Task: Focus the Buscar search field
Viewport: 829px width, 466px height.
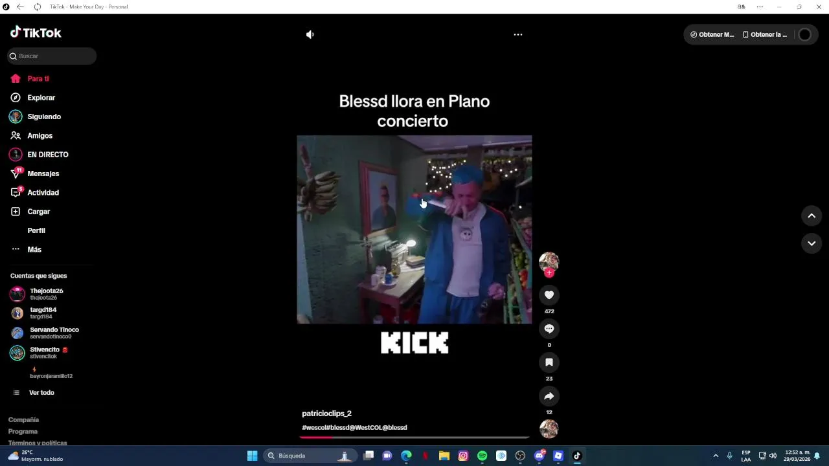Action: point(52,56)
